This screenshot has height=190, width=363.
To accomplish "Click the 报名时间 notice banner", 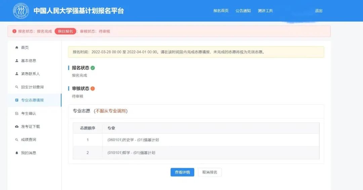I will [x=196, y=52].
